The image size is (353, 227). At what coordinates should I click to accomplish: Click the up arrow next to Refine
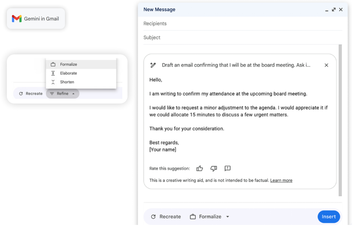point(73,94)
